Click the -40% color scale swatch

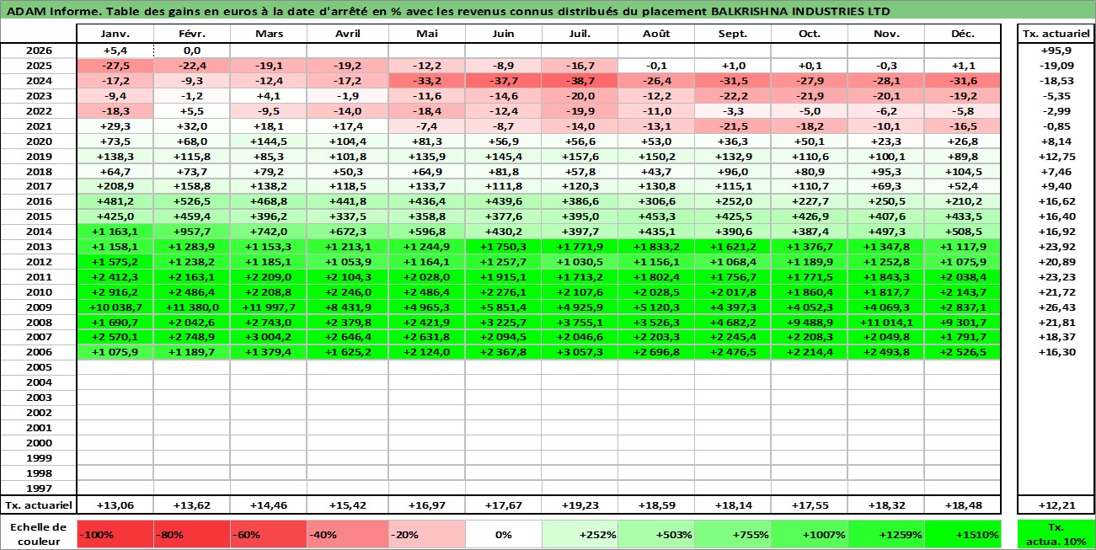tap(347, 534)
